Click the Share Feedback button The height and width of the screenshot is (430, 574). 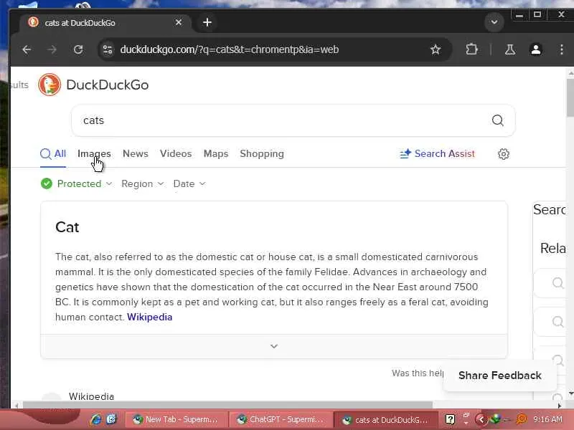click(499, 376)
